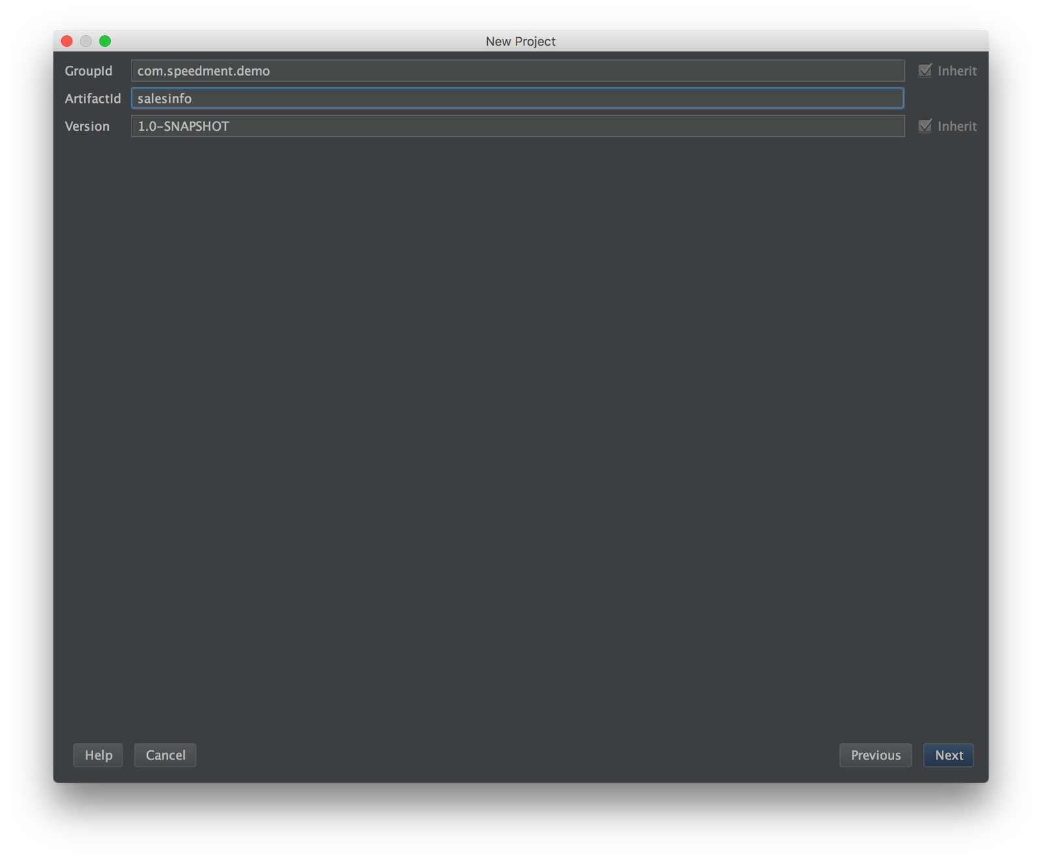The image size is (1042, 859).
Task: Click the GroupId label
Action: click(89, 71)
